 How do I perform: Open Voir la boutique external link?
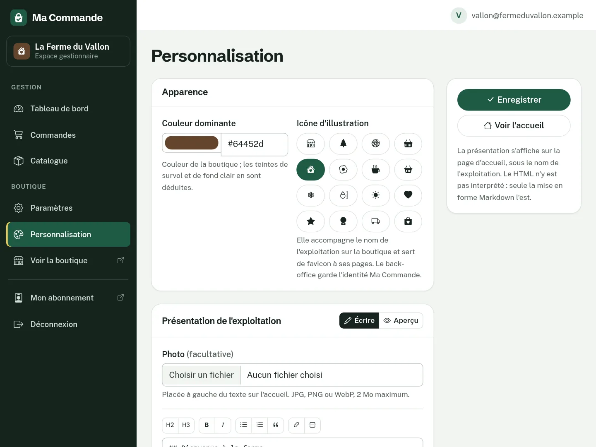pyautogui.click(x=68, y=261)
